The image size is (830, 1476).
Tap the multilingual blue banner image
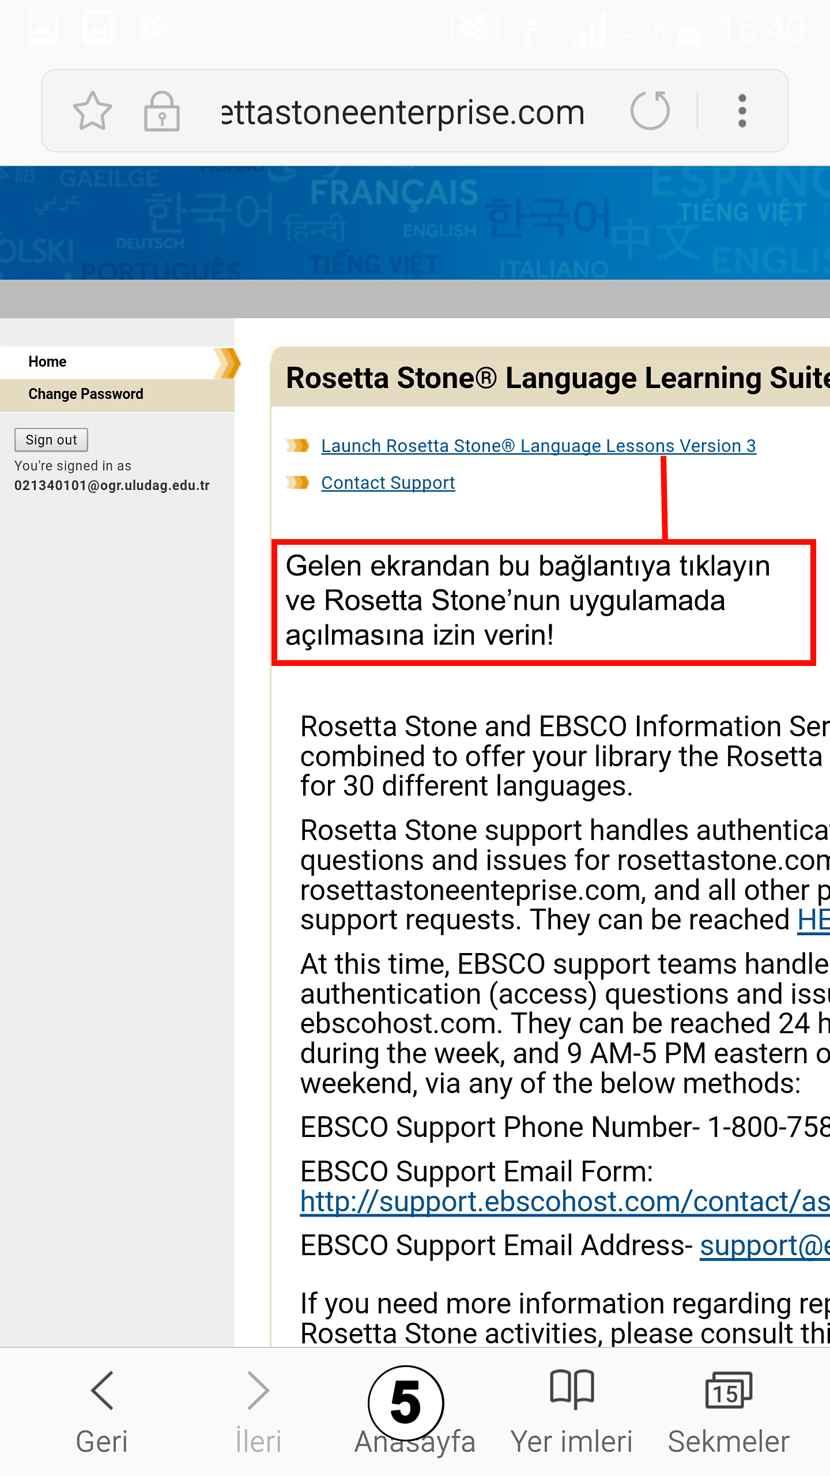[415, 223]
